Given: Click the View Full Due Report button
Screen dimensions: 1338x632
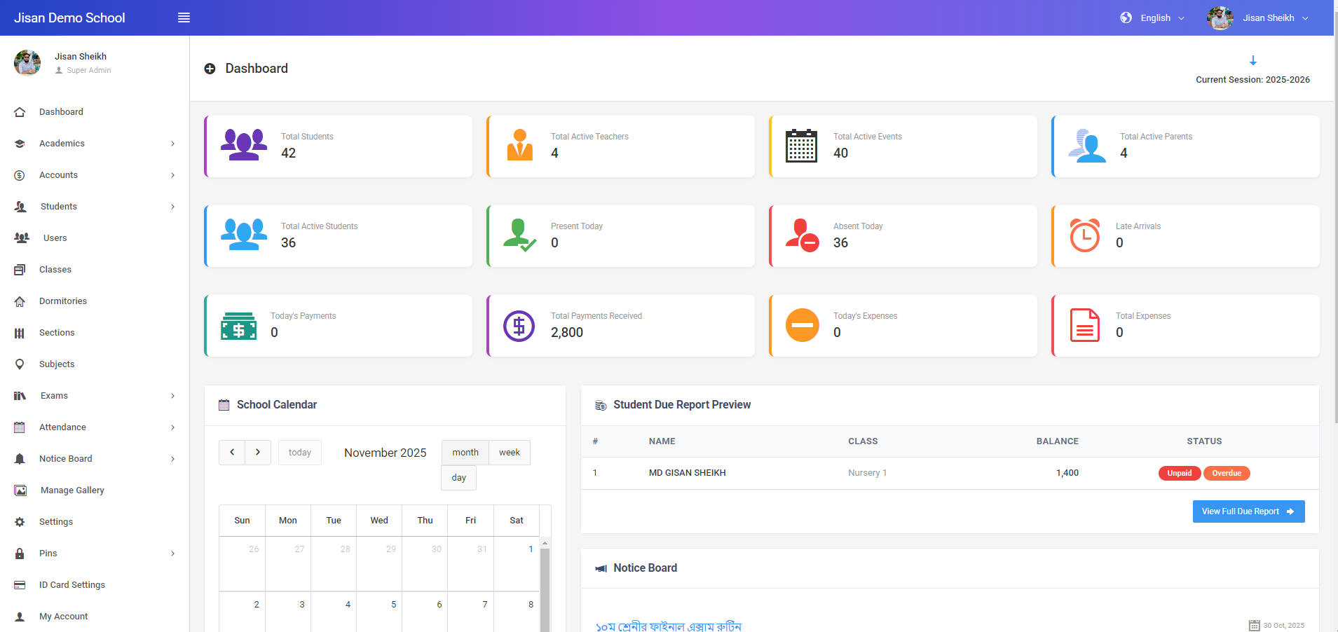Looking at the screenshot, I should tap(1248, 511).
